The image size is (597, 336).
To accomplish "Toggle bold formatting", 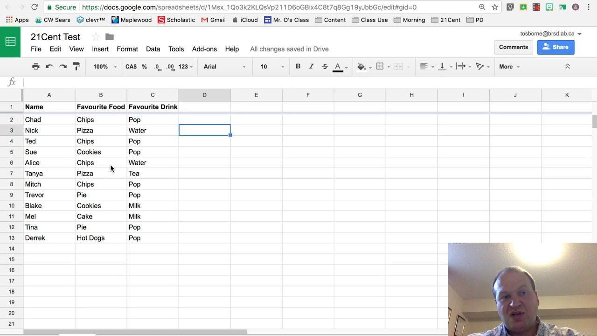I will (298, 67).
